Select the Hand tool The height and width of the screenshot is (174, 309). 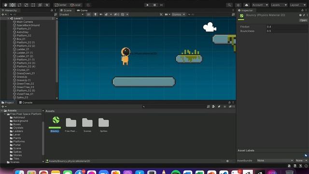pyautogui.click(x=5, y=5)
